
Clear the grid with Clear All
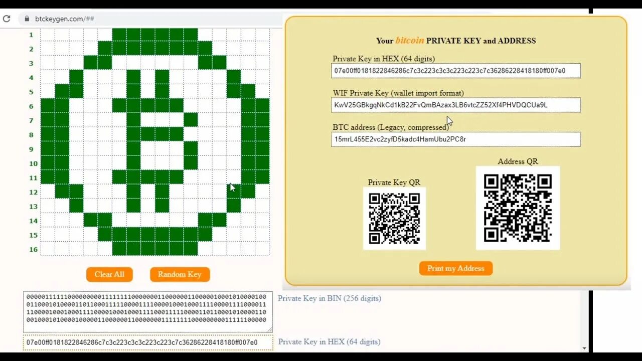[109, 274]
